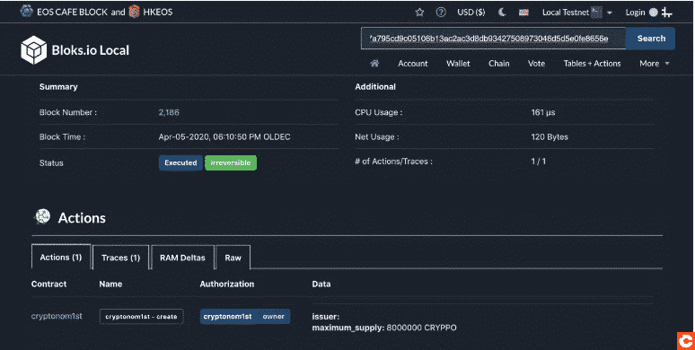Click the Search button
This screenshot has height=350, width=695.
point(651,39)
